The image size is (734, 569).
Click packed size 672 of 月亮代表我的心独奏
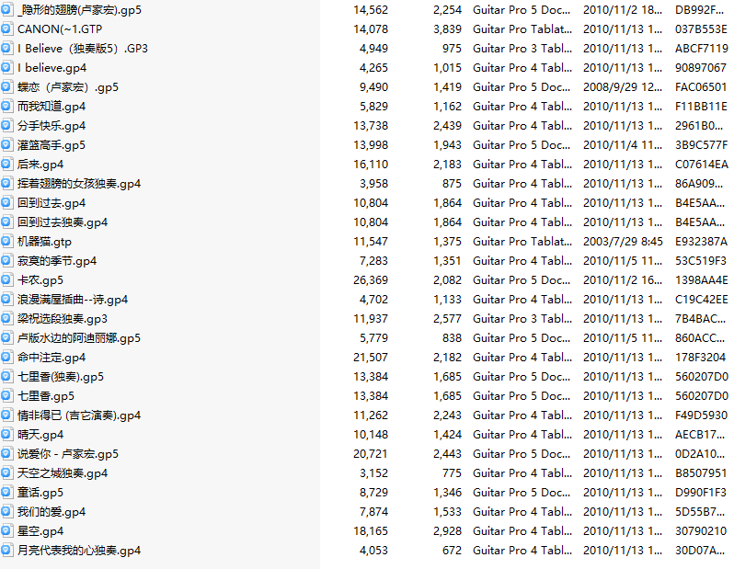(x=453, y=551)
